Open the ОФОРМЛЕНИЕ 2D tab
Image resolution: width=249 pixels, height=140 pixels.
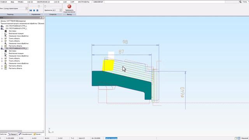pos(43,2)
